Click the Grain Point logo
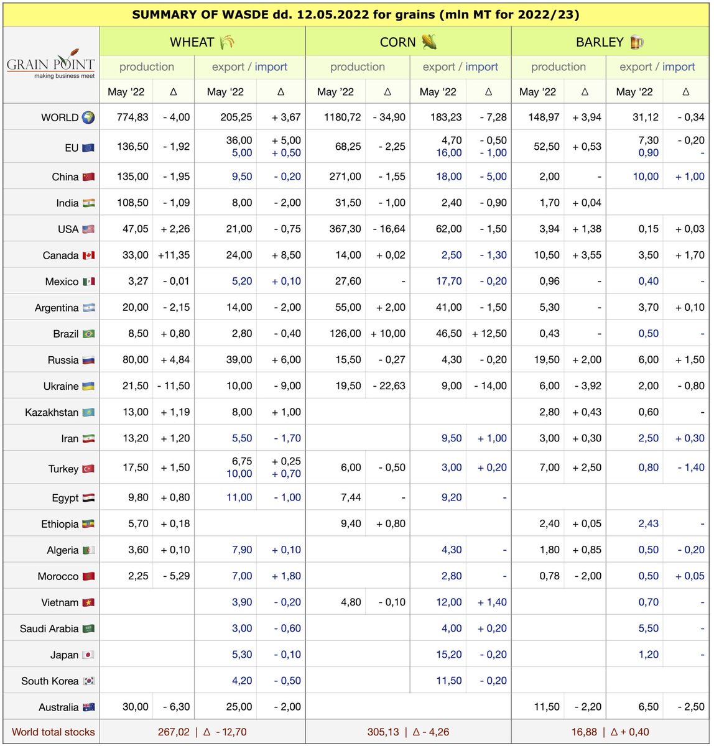 coord(50,64)
